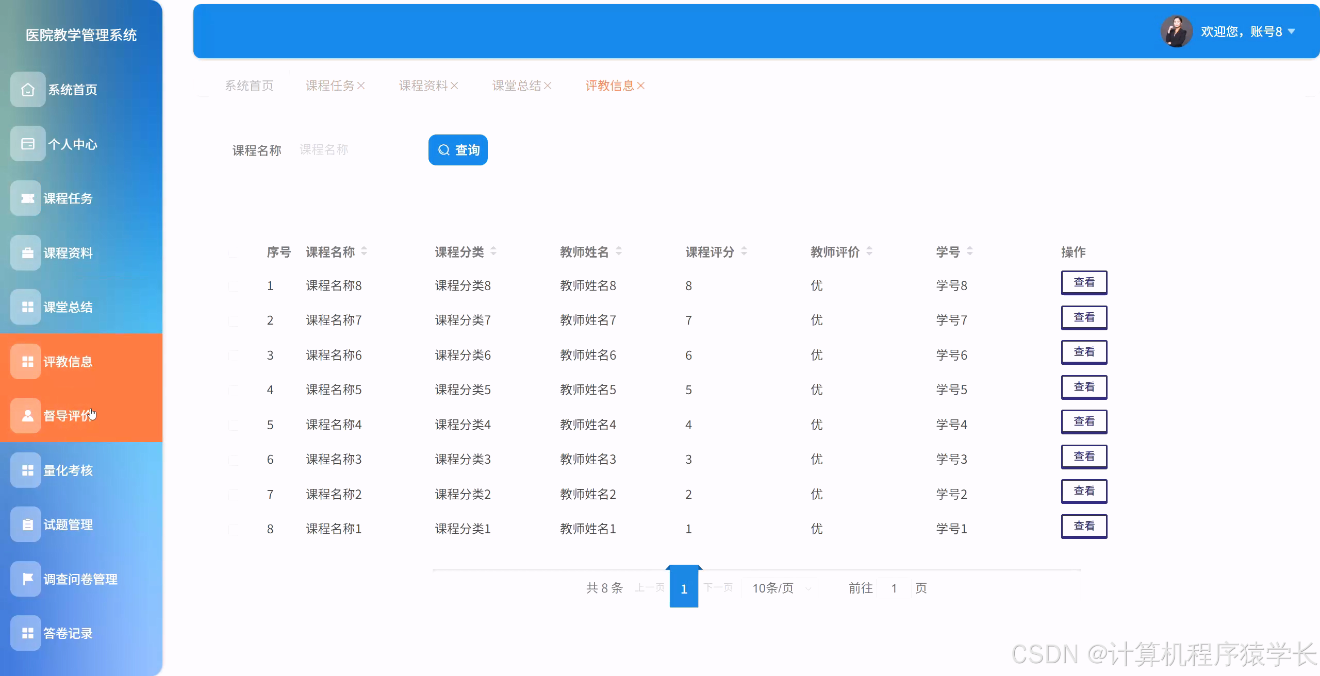Check the box for row 课程名称2
This screenshot has height=676, width=1320.
coord(234,495)
